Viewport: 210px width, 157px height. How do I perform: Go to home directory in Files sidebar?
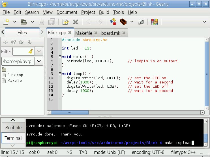point(21,42)
